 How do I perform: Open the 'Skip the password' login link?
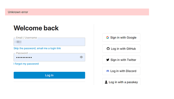click(37, 48)
